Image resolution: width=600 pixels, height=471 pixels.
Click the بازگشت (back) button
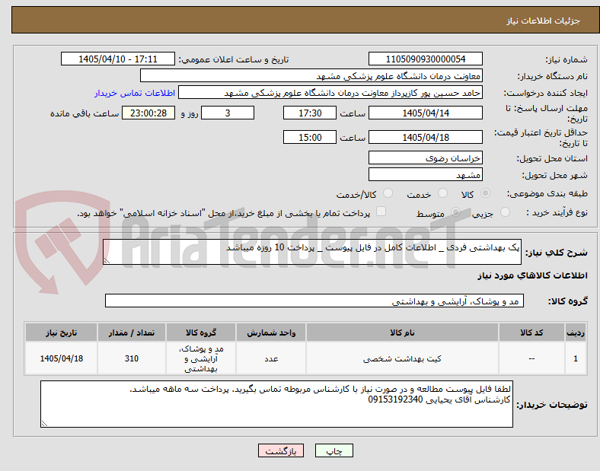(x=281, y=450)
